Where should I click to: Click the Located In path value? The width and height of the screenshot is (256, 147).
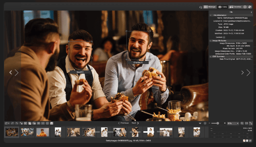coord(237,21)
